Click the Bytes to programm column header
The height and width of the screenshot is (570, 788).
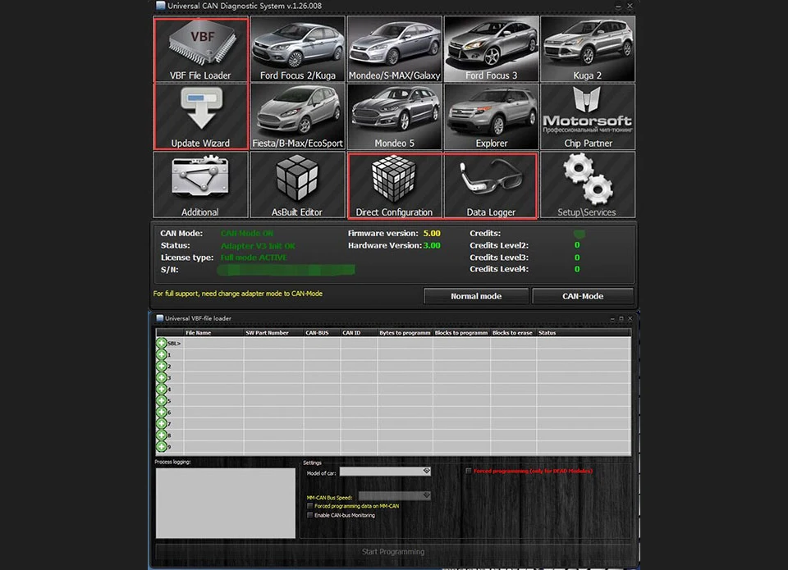pyautogui.click(x=405, y=332)
